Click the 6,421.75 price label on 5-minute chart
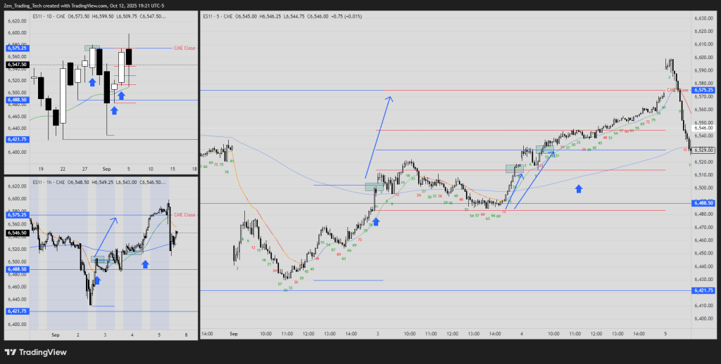The width and height of the screenshot is (721, 364). coord(703,290)
